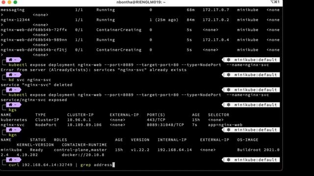Click the home icon in the prompt above the curl command

[11, 160]
